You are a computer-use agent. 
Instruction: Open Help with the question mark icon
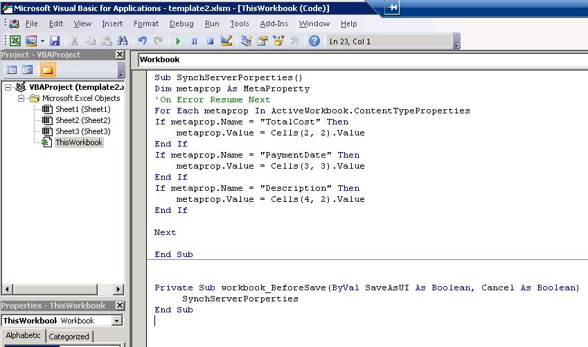(x=314, y=41)
